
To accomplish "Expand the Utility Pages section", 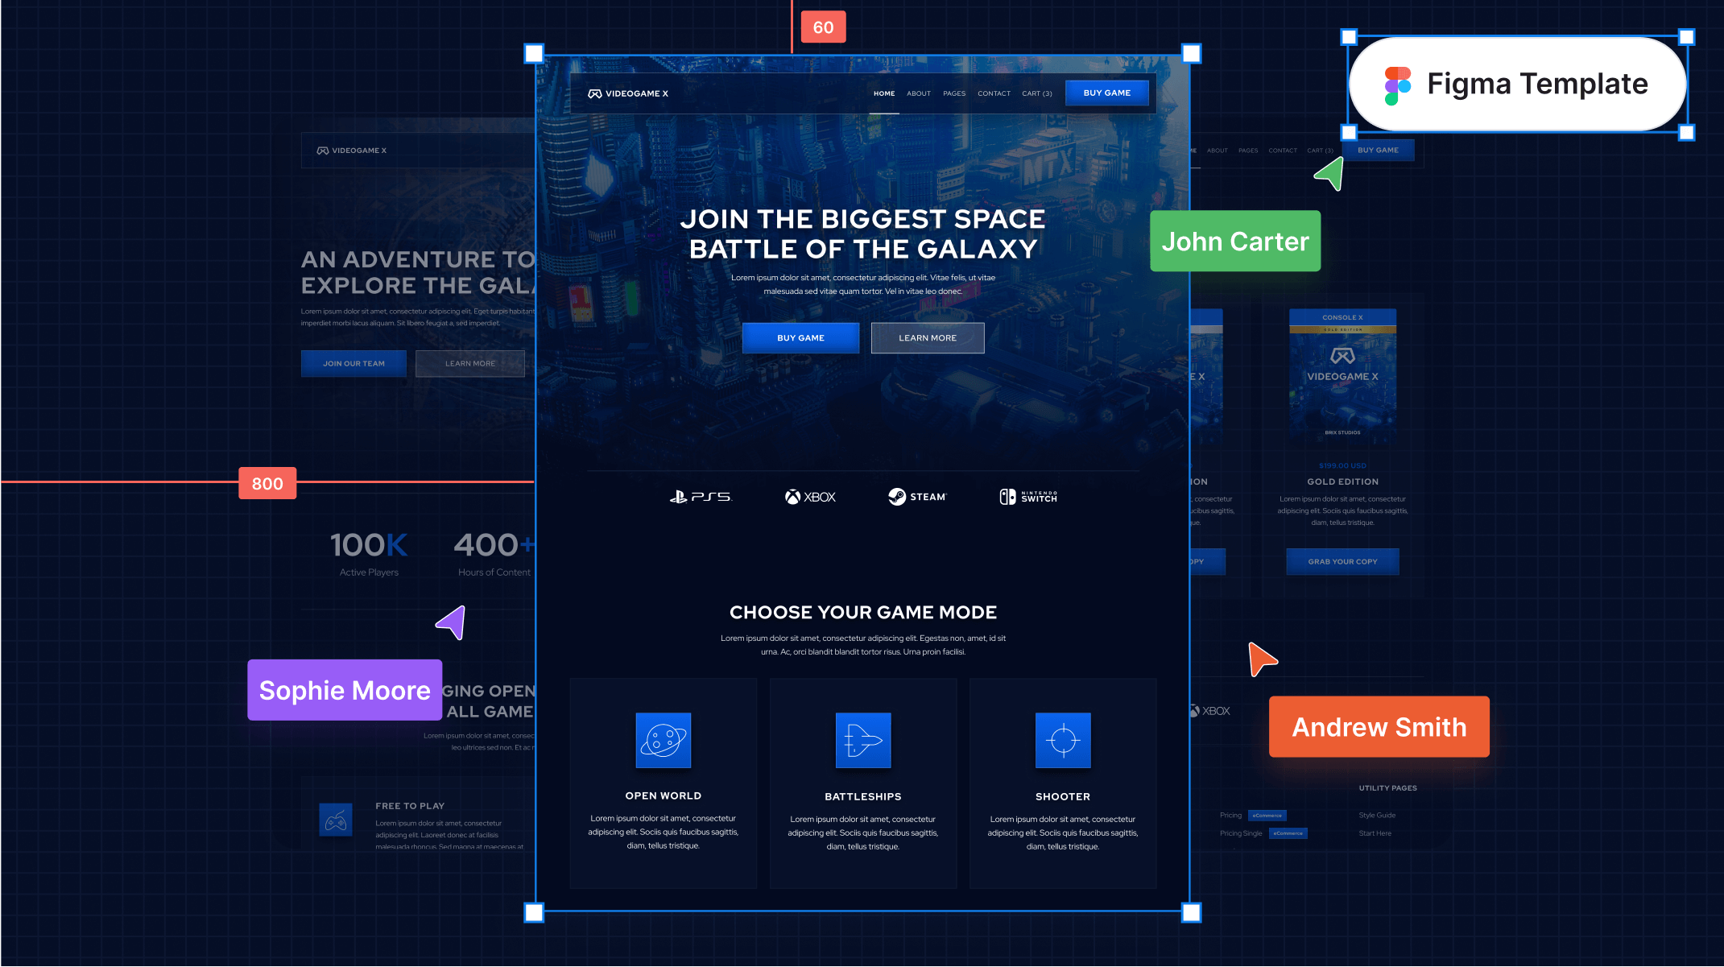I will (1389, 787).
